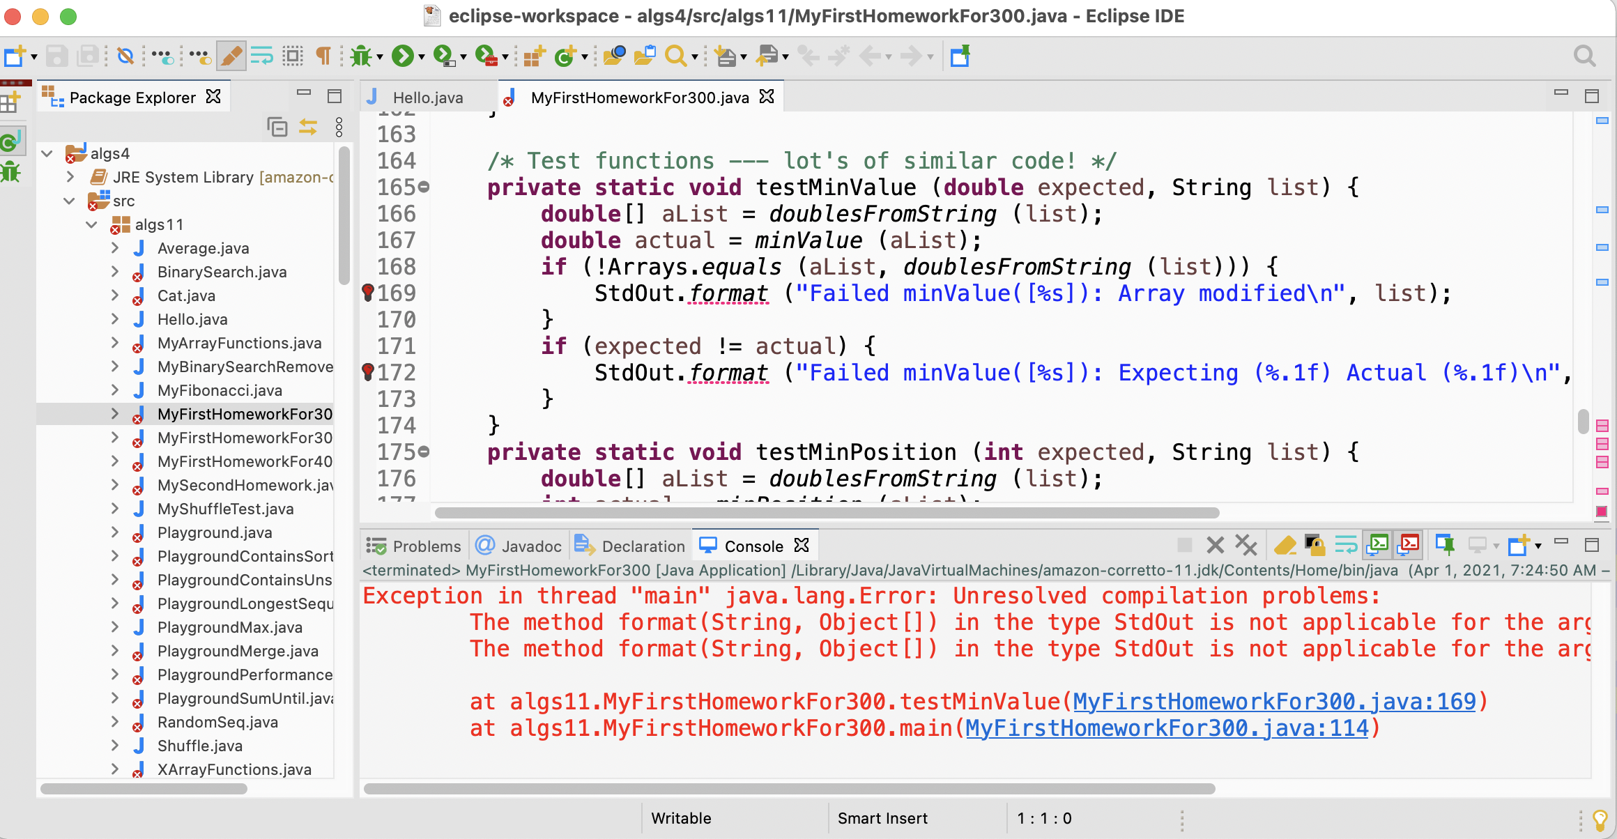Click the Search toolbar icon
The width and height of the screenshot is (1617, 839).
(677, 58)
